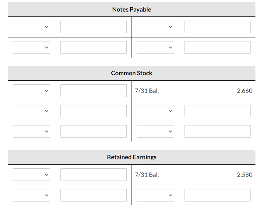Select the 7/31 Bal. label in Retained Earnings
Screen dimensions: 267x207
tap(147, 174)
